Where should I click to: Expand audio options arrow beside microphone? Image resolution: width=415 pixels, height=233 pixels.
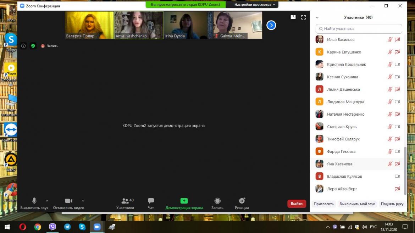tap(47, 201)
